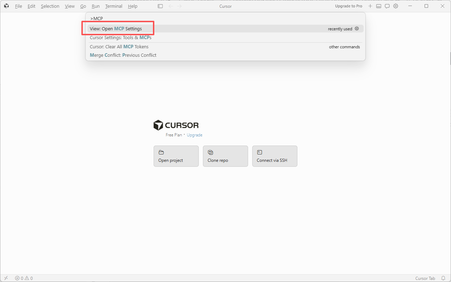Viewport: 451px width, 282px height.
Task: Toggle the bottom panel layout icon
Action: click(378, 6)
